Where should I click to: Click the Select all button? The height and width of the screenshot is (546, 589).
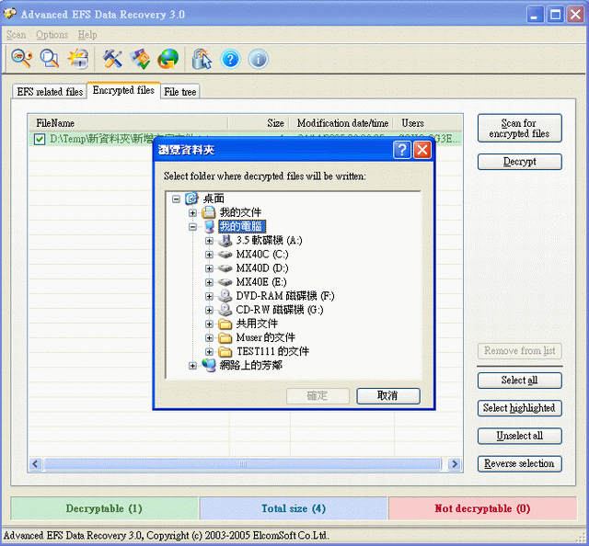point(519,381)
